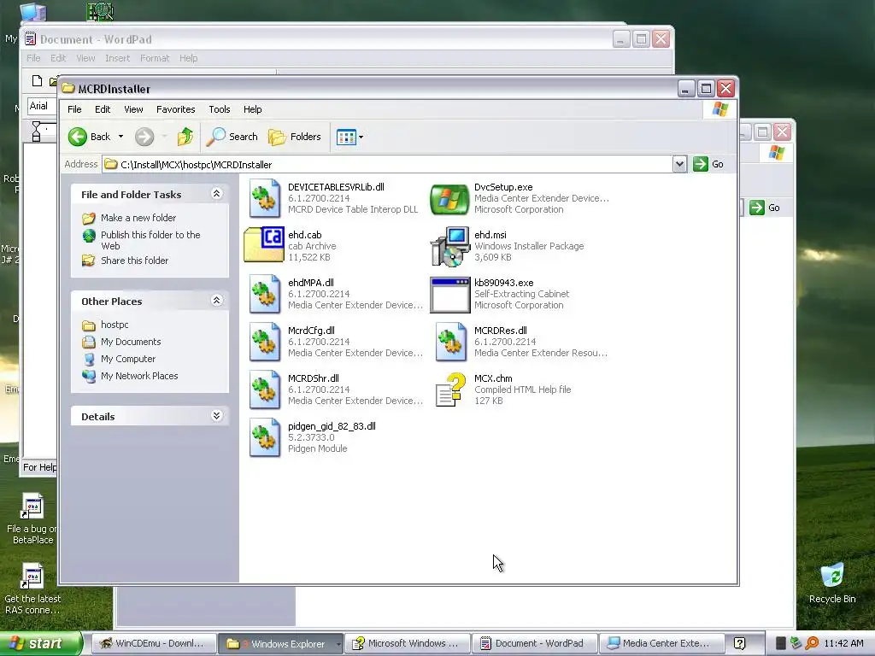Expand the Details panel
Viewport: 875px width, 656px height.
point(216,416)
